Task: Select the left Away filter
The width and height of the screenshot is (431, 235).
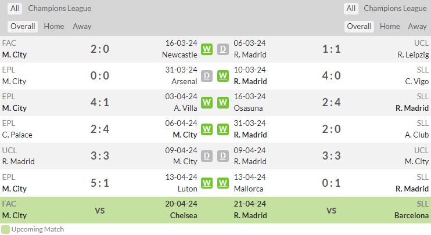Action: click(82, 27)
